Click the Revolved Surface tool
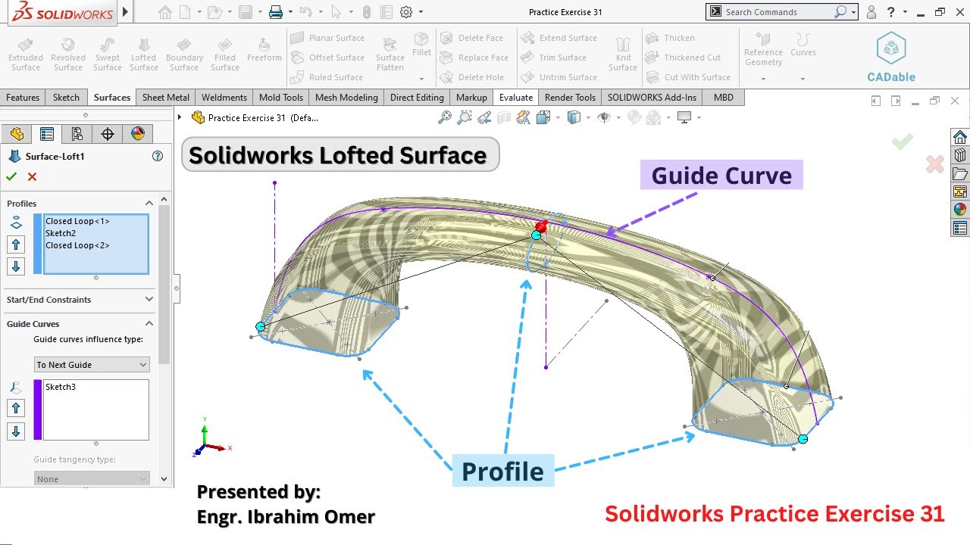Image resolution: width=970 pixels, height=545 pixels. (x=68, y=54)
